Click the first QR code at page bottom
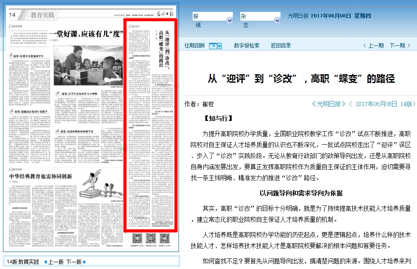 point(136,238)
